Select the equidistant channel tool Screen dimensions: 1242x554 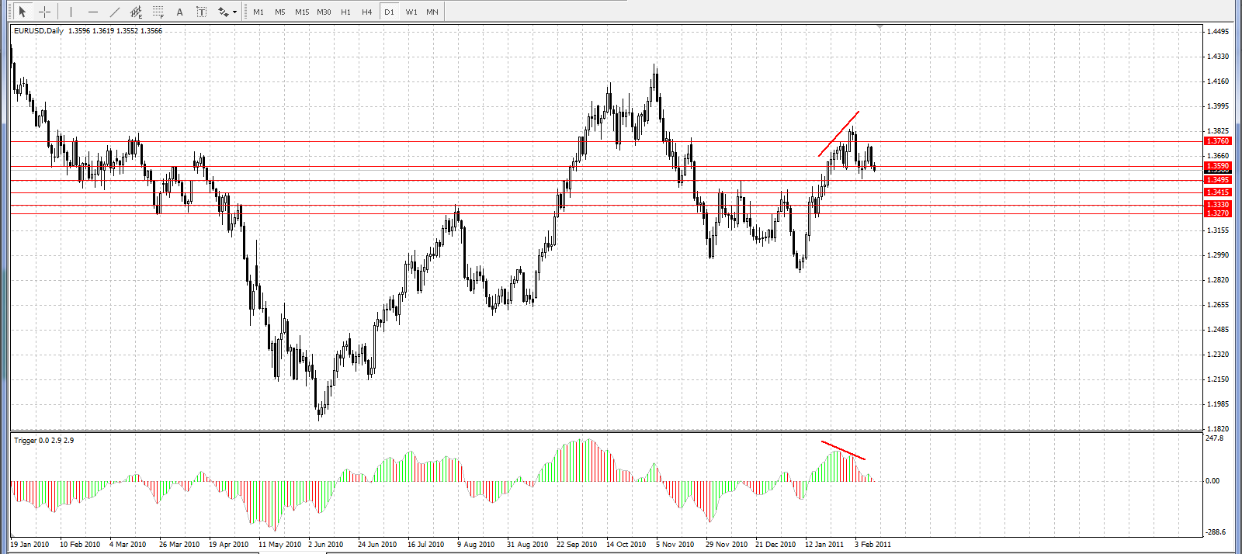pyautogui.click(x=137, y=12)
